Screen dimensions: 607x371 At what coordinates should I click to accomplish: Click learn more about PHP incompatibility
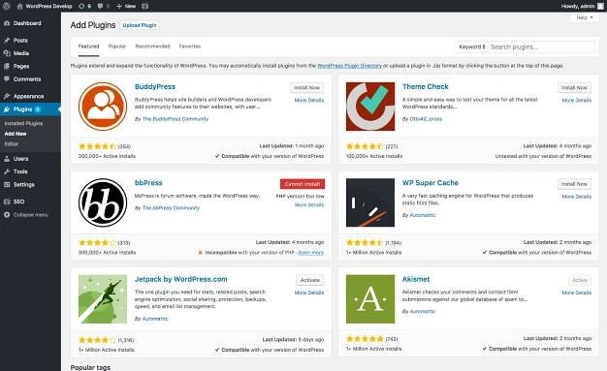[311, 253]
